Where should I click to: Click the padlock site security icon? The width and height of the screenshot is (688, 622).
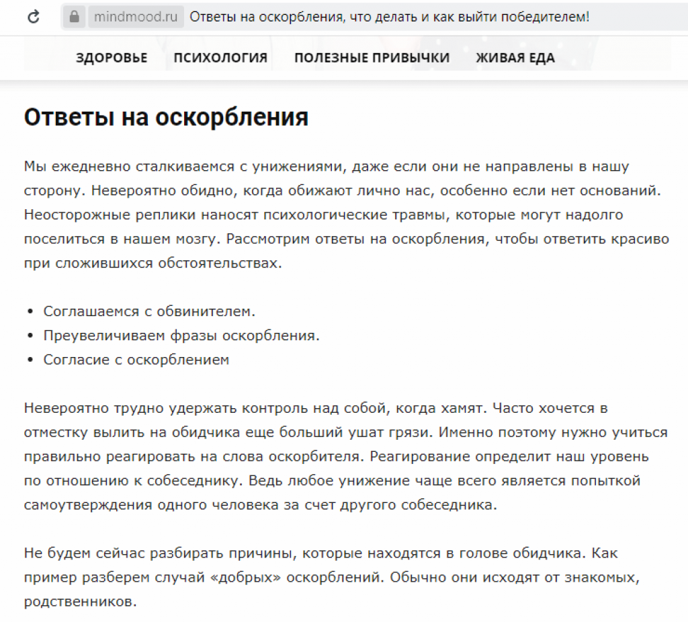[x=75, y=17]
